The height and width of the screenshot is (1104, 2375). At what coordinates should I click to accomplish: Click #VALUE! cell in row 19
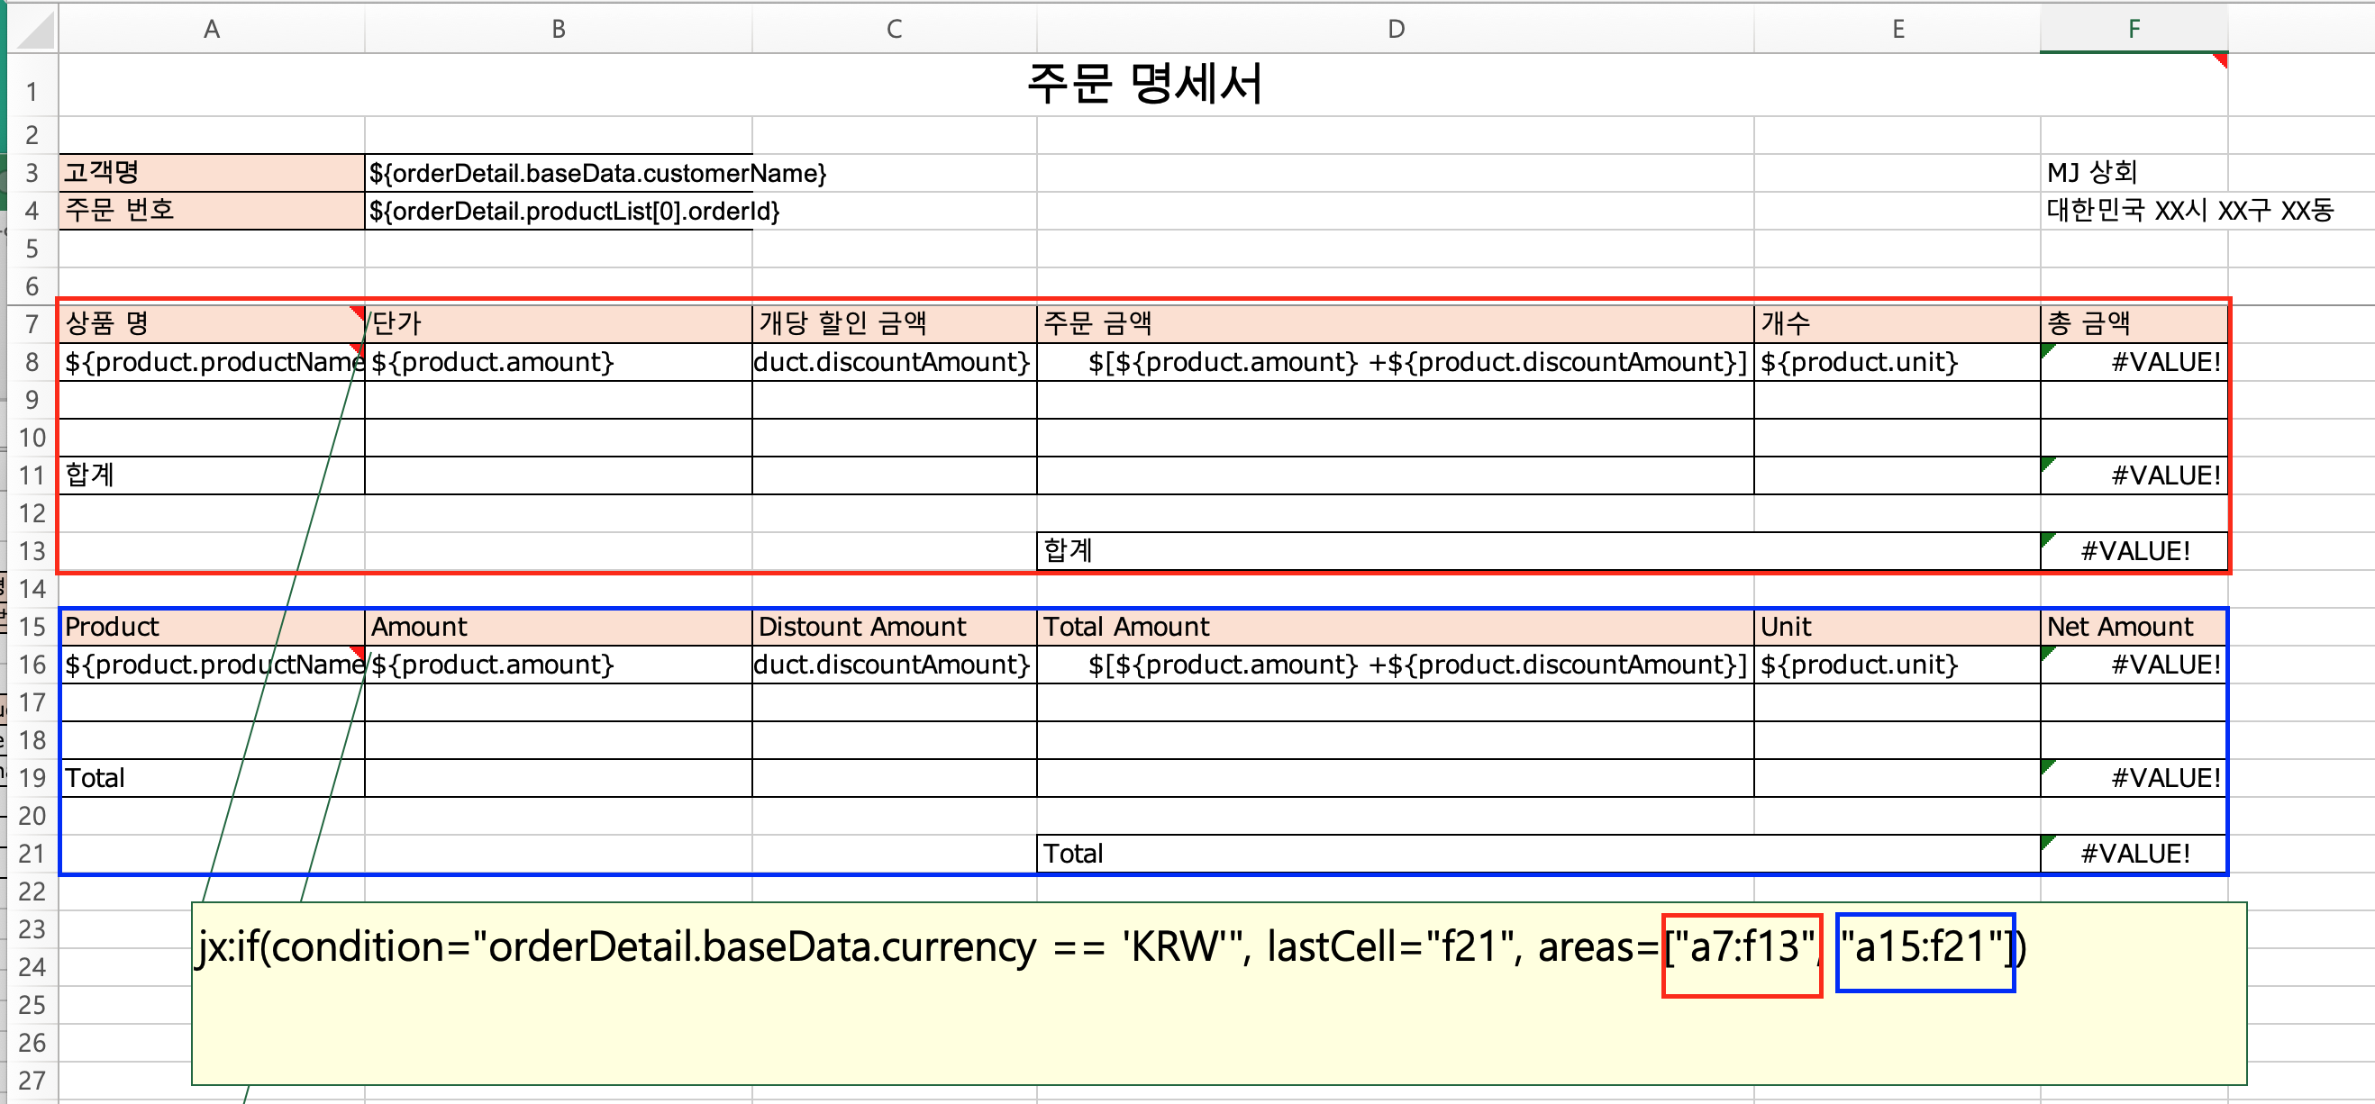2134,778
